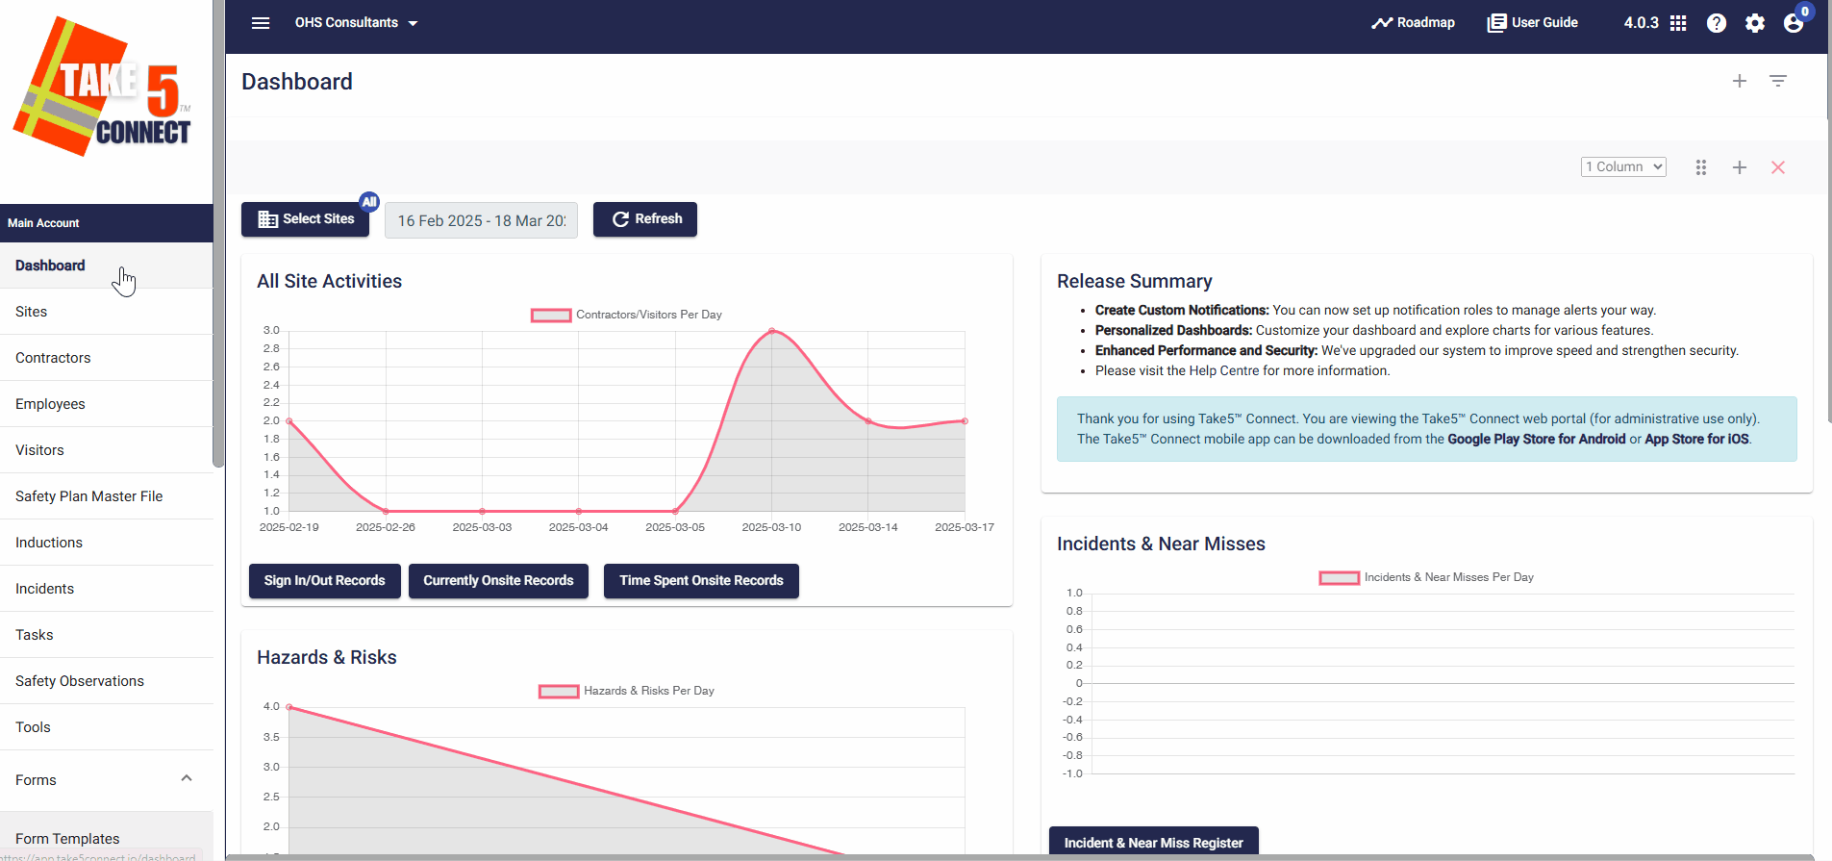Click the date range input field

tap(481, 220)
